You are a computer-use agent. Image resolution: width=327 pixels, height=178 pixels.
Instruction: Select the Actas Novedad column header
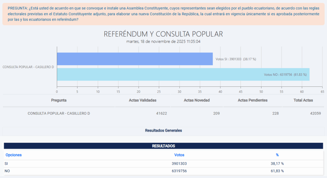tap(197, 100)
